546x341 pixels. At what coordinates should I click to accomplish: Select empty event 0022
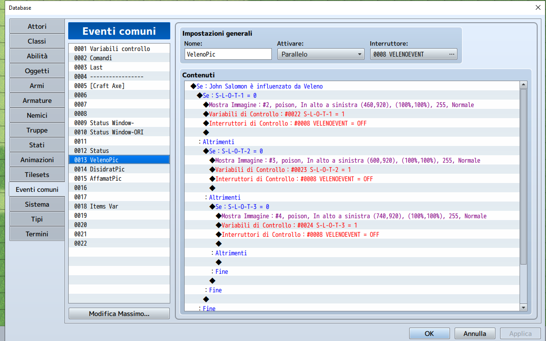[119, 243]
